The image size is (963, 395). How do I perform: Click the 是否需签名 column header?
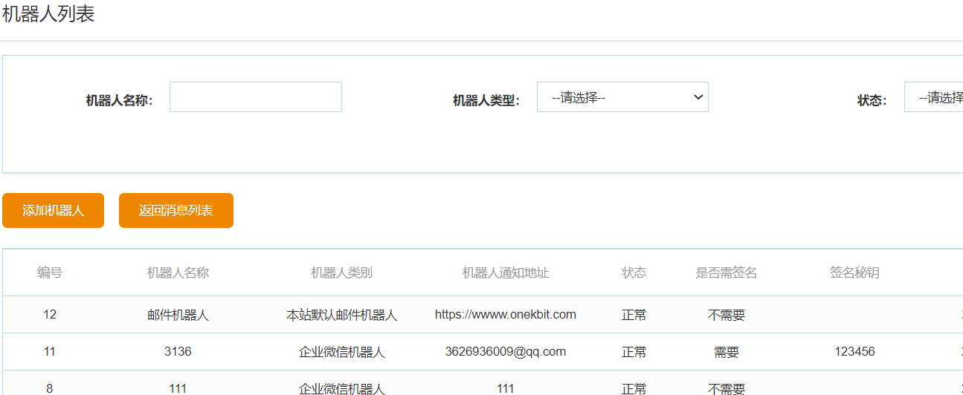coord(726,272)
